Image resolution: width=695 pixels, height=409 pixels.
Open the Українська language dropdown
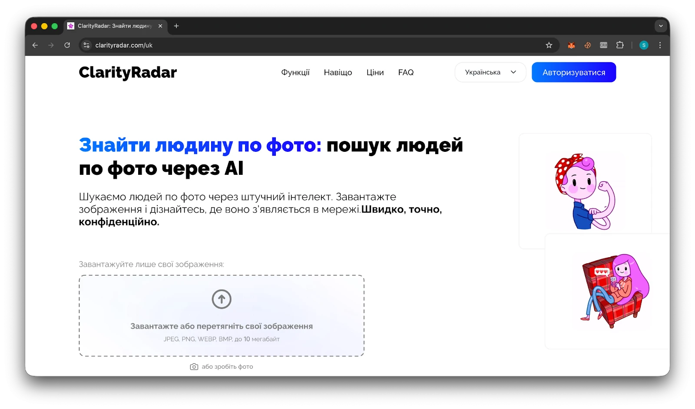click(x=490, y=72)
